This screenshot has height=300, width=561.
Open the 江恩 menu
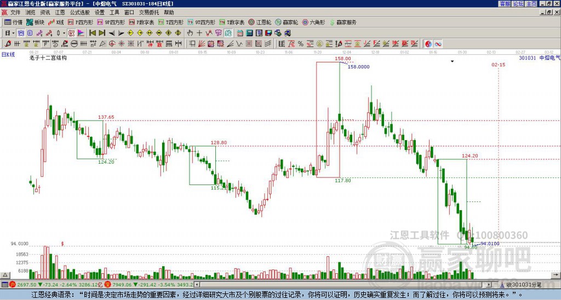click(x=60, y=12)
